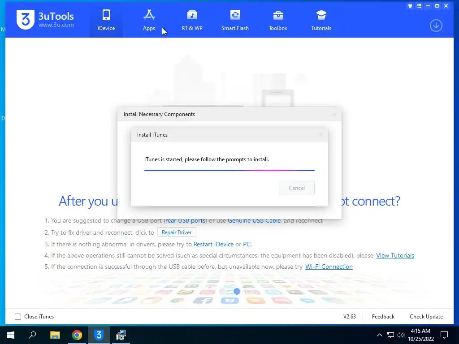
Task: Close the 3uTools window
Action: tap(446, 6)
